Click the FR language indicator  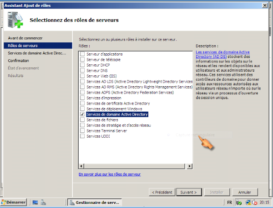coord(229,203)
